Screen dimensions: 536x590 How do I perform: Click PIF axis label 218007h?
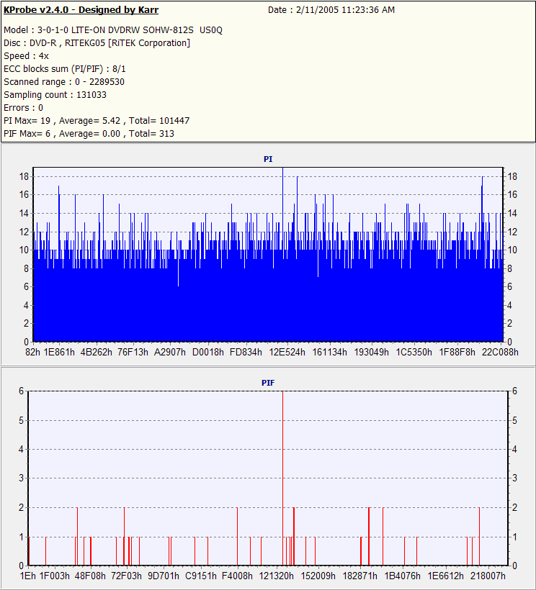point(488,576)
